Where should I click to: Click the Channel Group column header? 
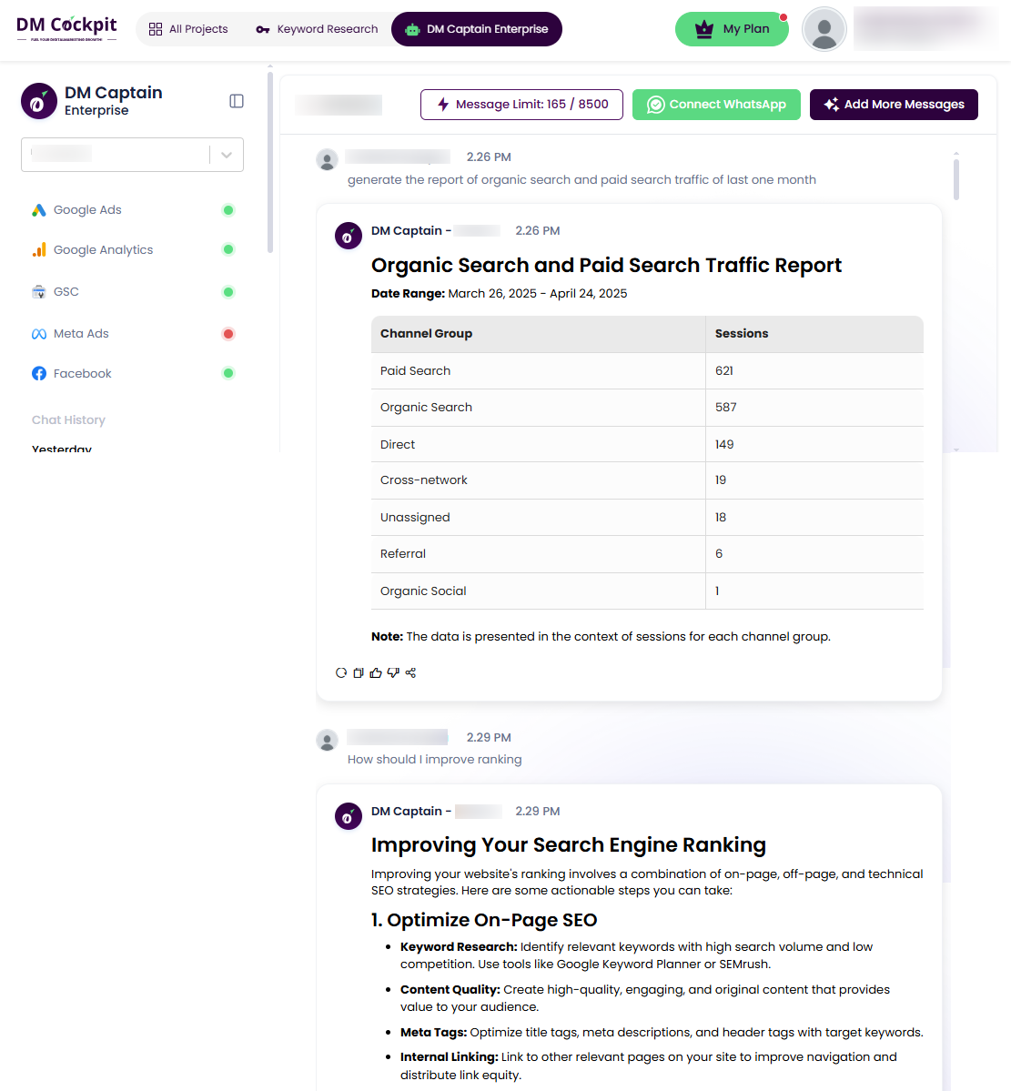[538, 334]
